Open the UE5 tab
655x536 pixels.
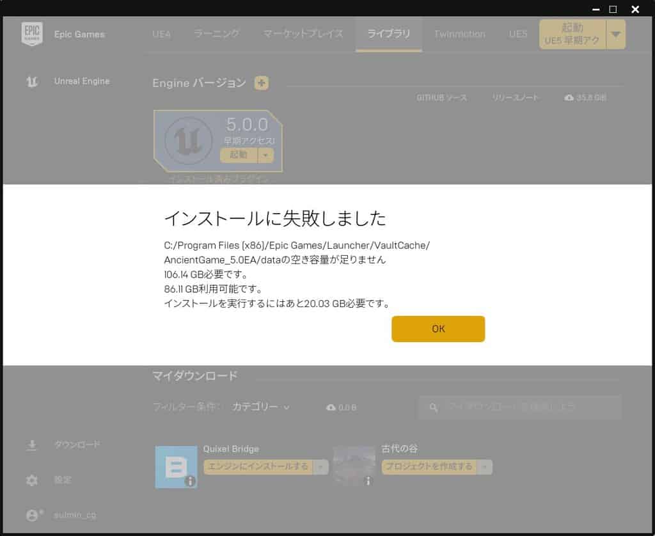518,34
